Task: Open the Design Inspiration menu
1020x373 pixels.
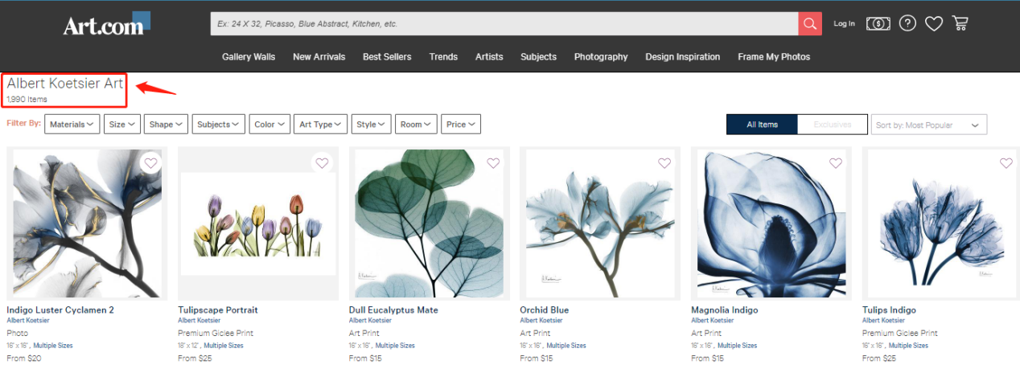Action: (683, 57)
